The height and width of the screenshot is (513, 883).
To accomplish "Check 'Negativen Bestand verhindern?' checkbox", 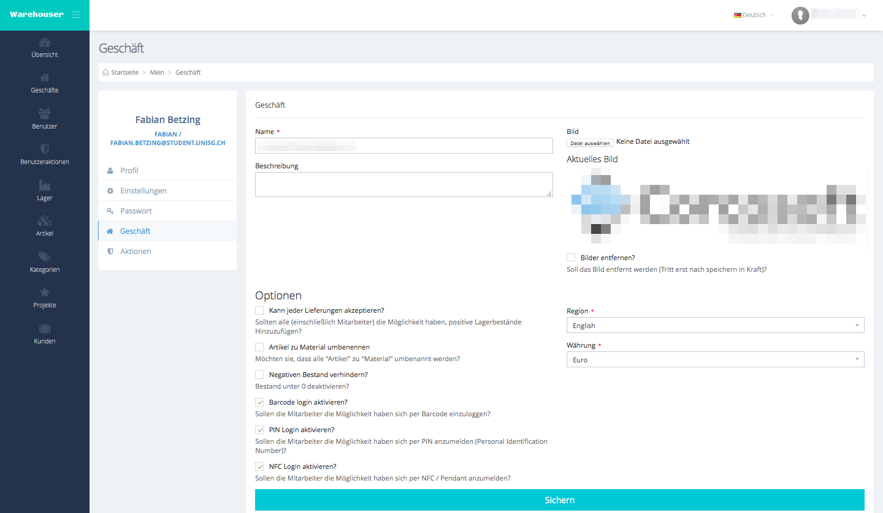I will pos(259,375).
